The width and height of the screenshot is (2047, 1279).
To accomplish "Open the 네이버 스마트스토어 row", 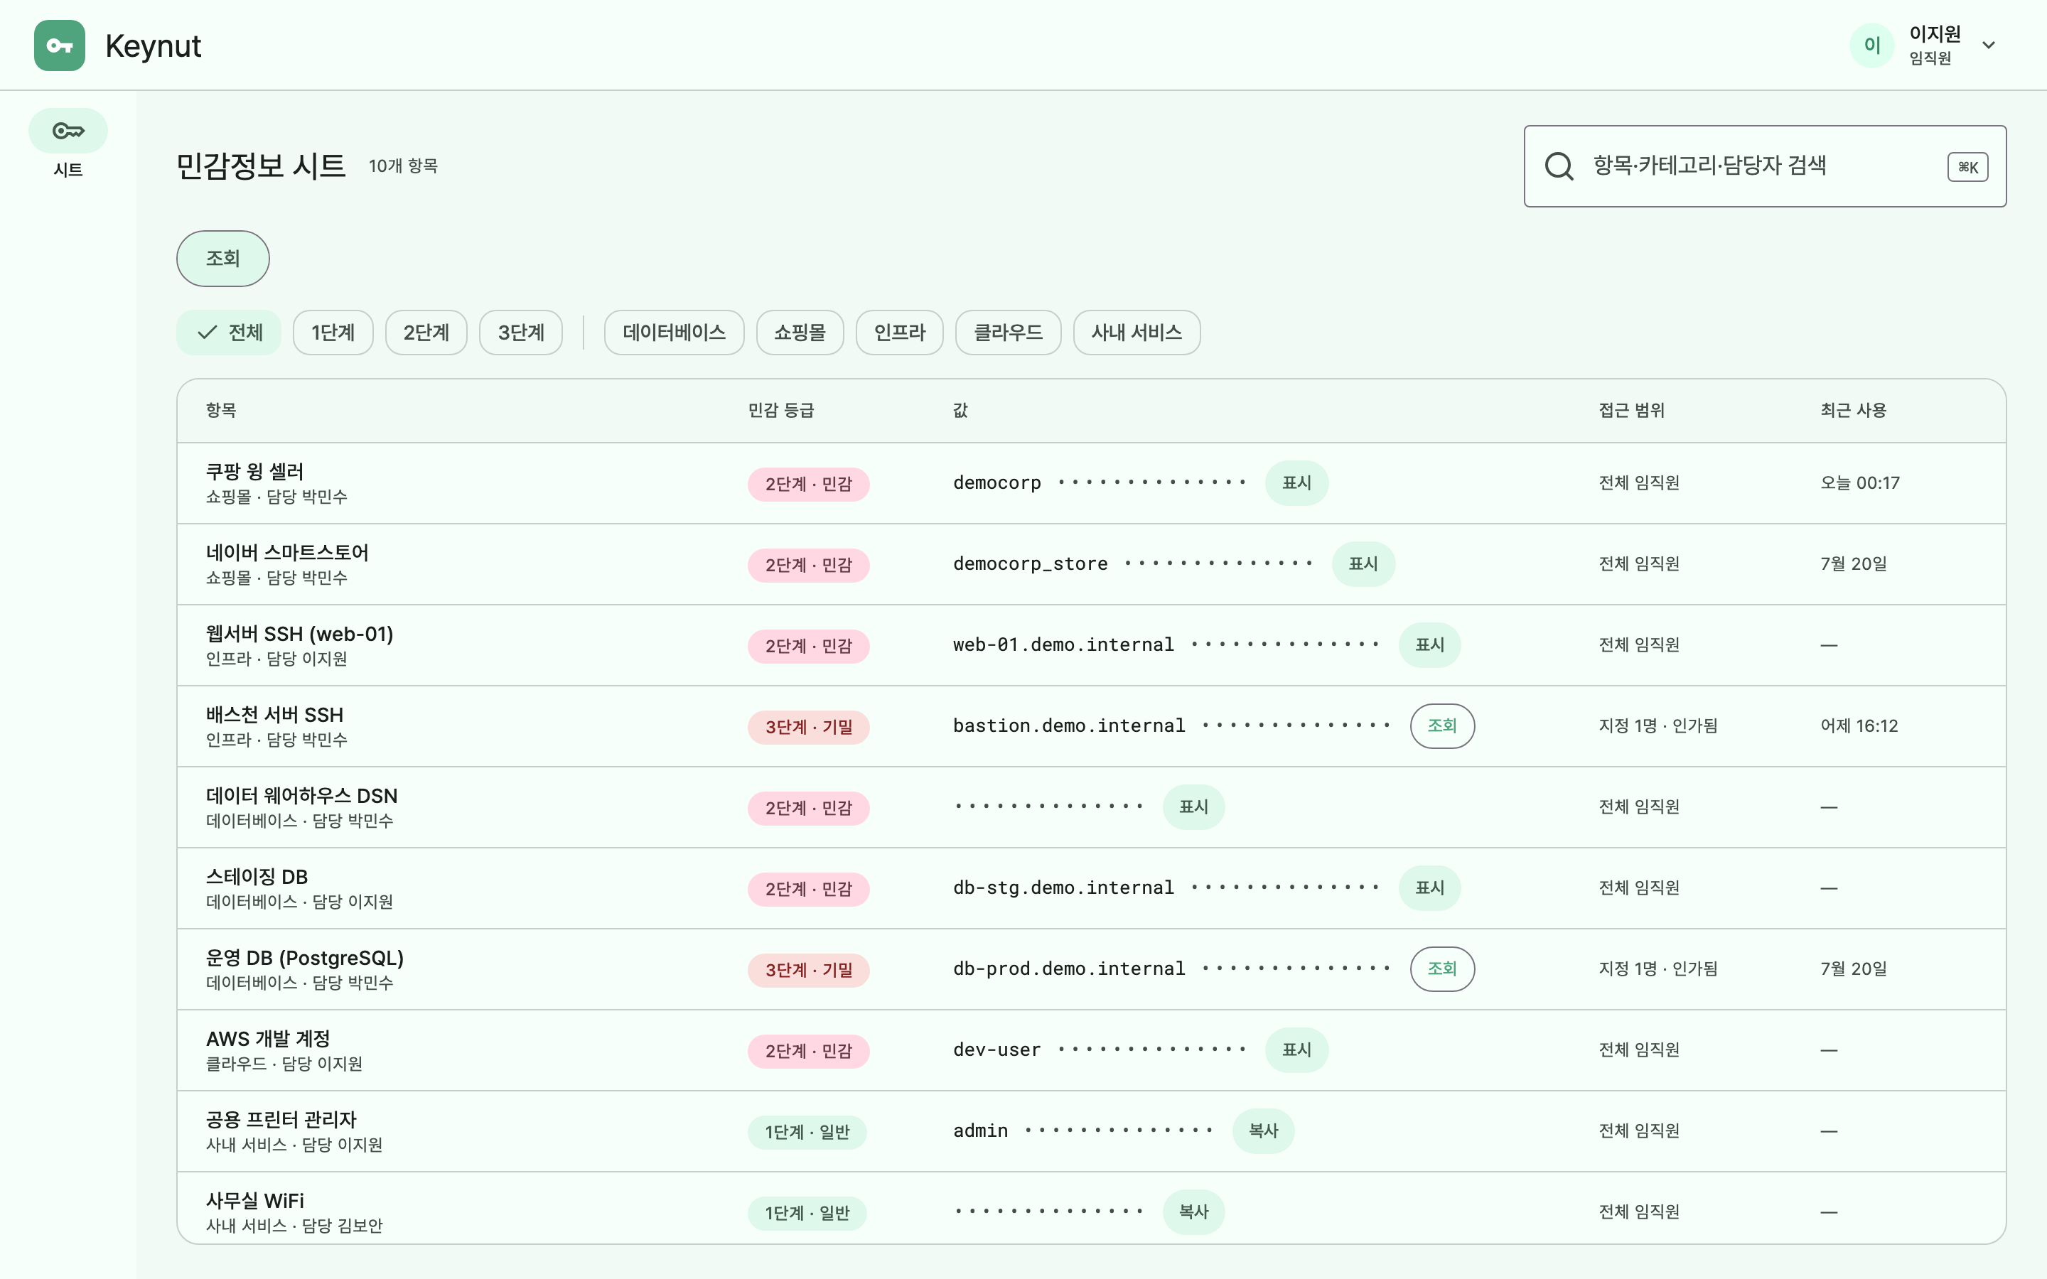I will (x=1091, y=564).
